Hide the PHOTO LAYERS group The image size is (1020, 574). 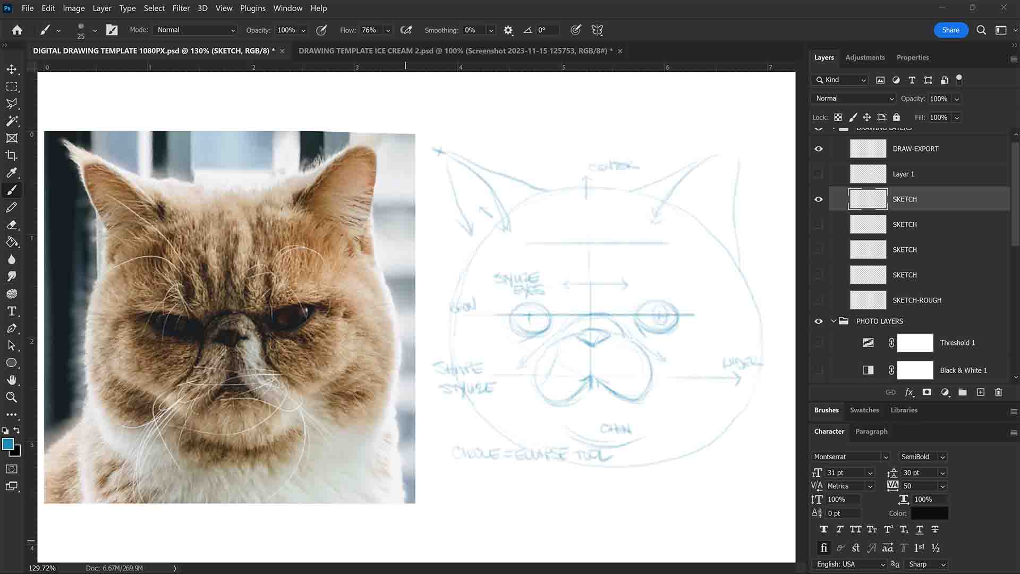point(819,321)
